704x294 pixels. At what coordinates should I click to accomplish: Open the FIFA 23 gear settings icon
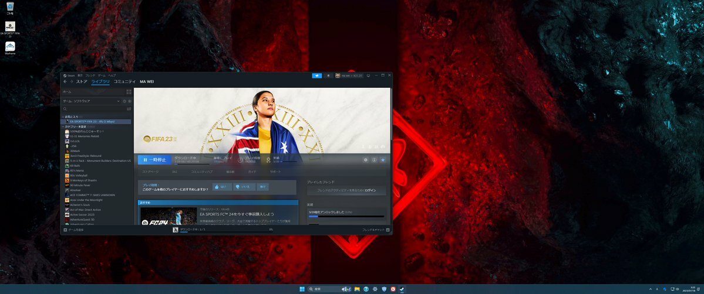(x=365, y=160)
